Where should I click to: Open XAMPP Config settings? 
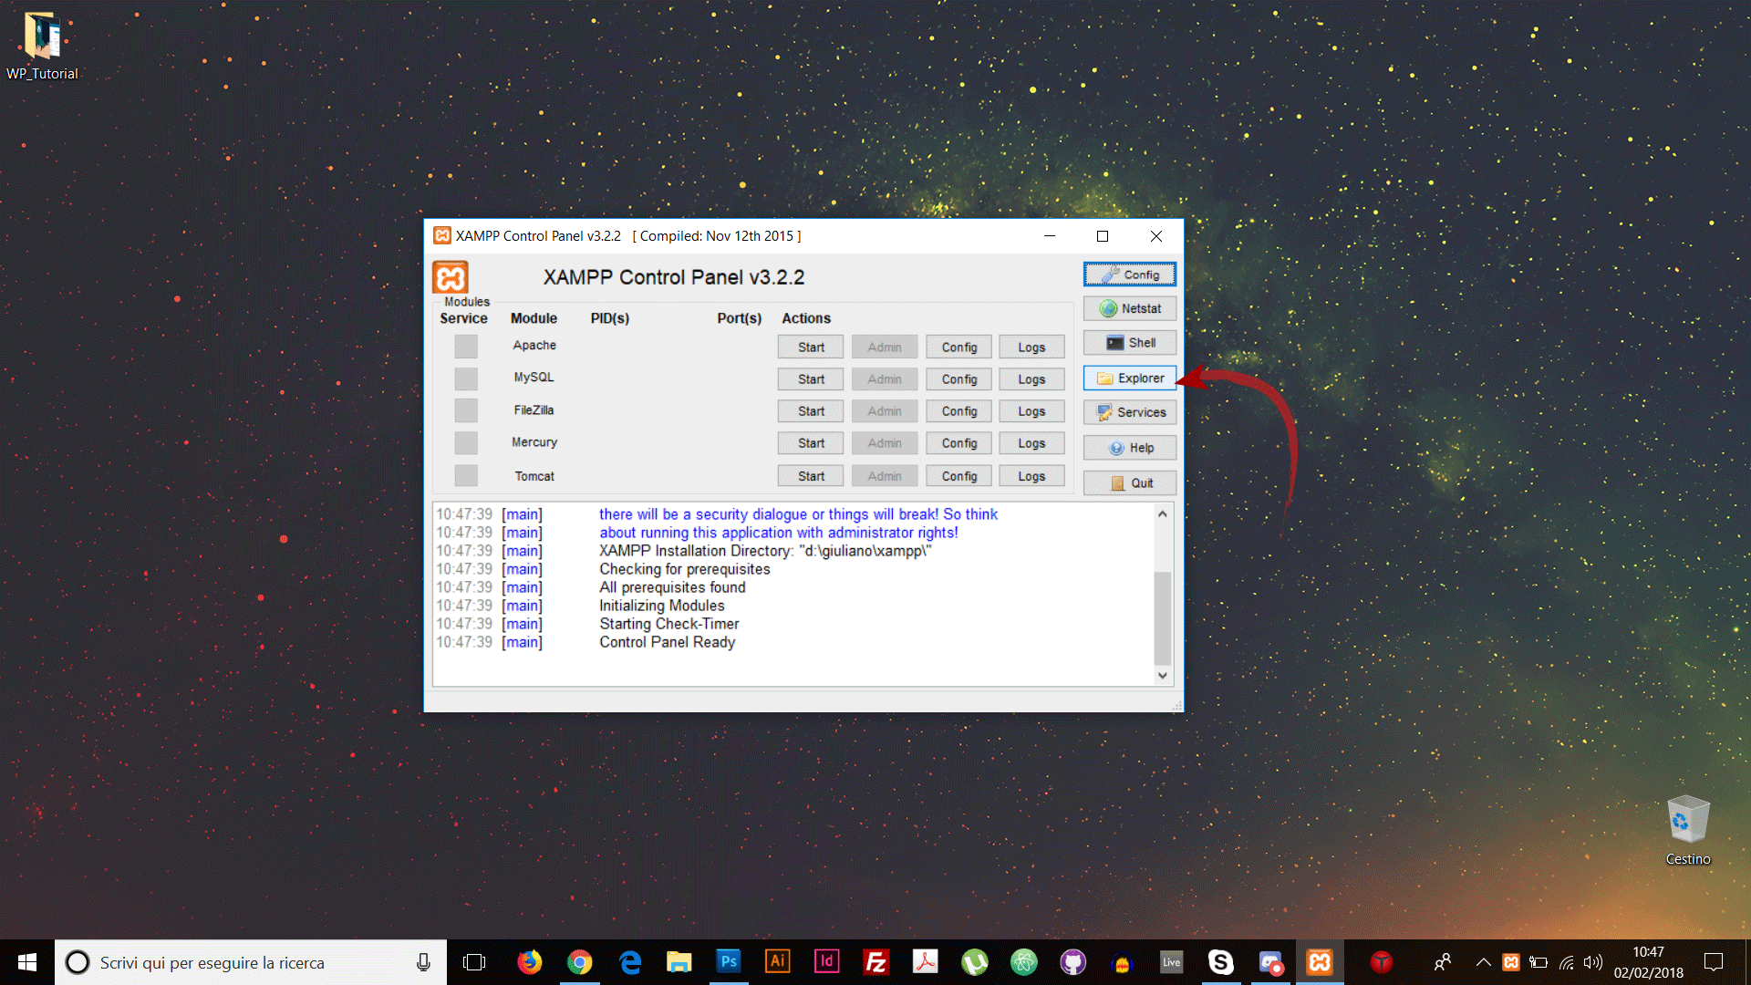click(1129, 273)
